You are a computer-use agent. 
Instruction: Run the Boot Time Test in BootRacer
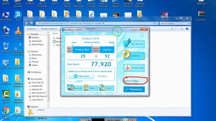134,44
